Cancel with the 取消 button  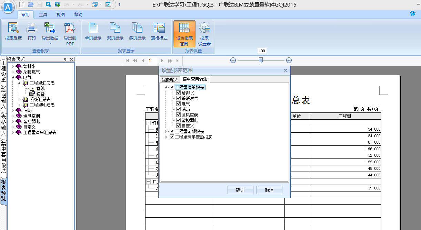(x=269, y=190)
